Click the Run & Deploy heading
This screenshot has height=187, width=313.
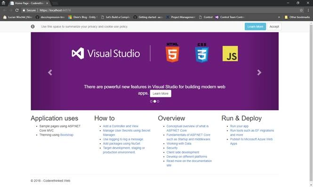[x=241, y=118]
